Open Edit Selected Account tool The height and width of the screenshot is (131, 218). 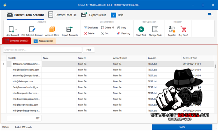tap(32, 29)
